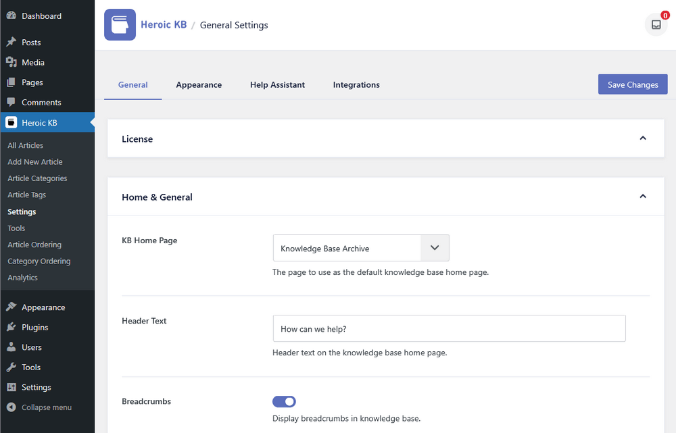This screenshot has width=676, height=433.
Task: Open Analytics submenu item
Action: (x=22, y=278)
